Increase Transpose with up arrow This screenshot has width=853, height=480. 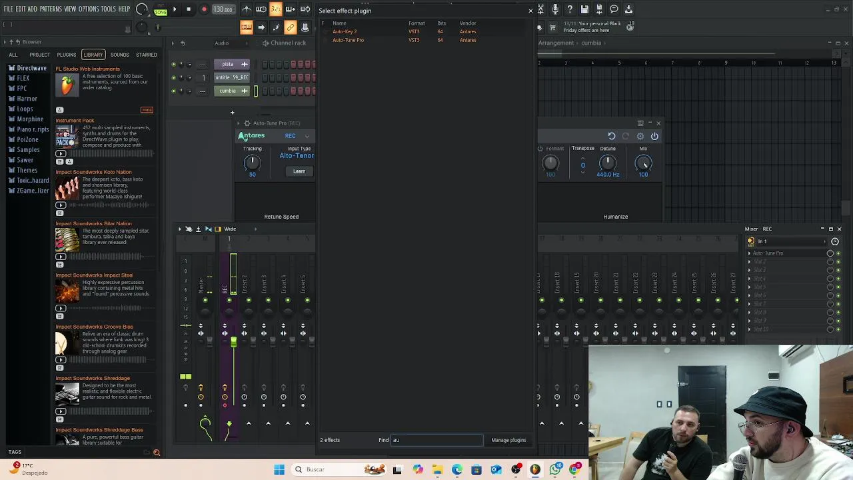582,158
